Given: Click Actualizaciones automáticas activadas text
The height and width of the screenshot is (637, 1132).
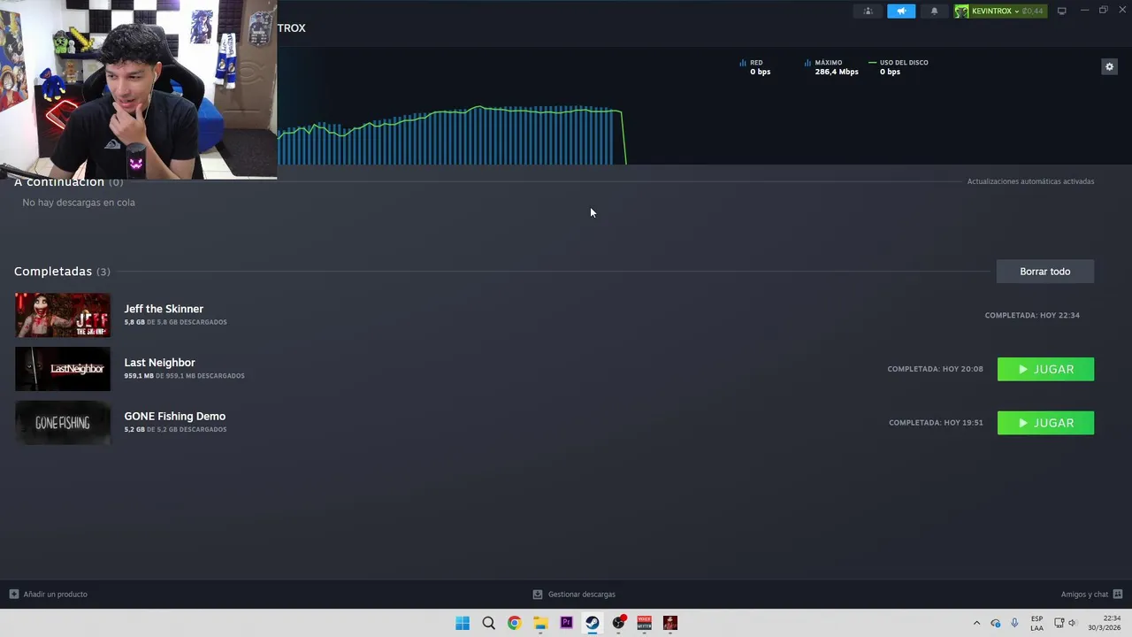Looking at the screenshot, I should click(1030, 181).
